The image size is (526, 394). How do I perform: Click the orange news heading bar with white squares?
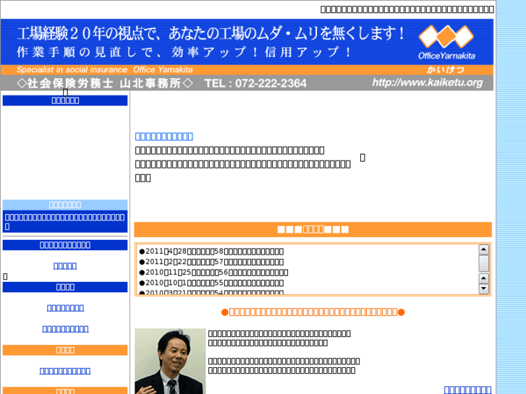coord(313,229)
